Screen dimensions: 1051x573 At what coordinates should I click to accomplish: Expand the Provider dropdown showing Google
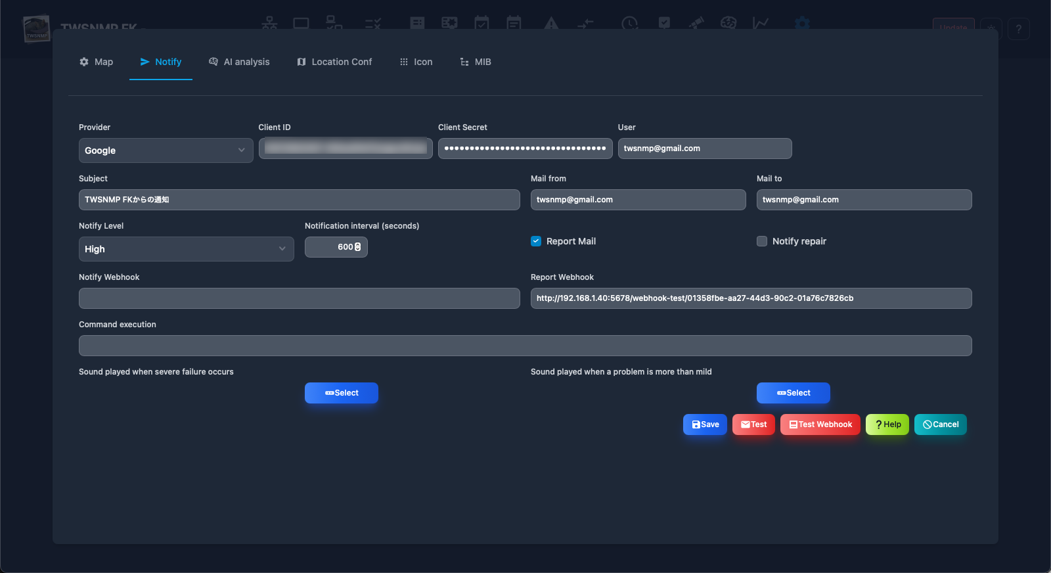click(x=166, y=150)
